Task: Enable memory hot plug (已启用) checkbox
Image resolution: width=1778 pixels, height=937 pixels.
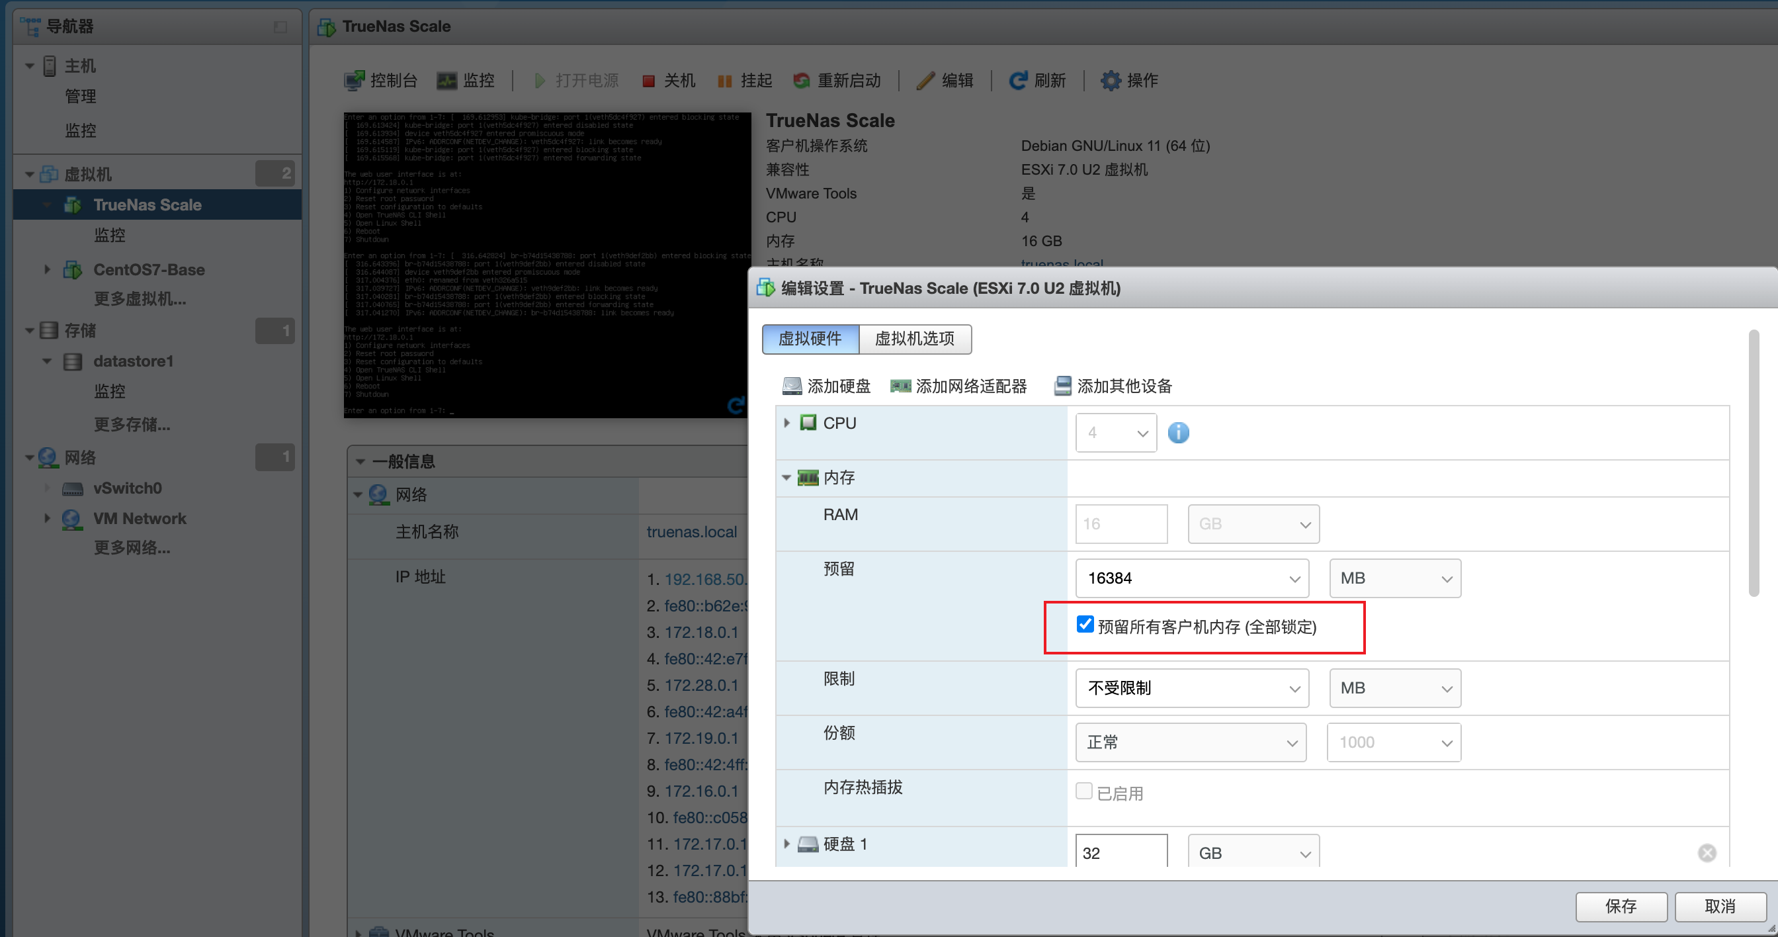Action: click(x=1083, y=791)
